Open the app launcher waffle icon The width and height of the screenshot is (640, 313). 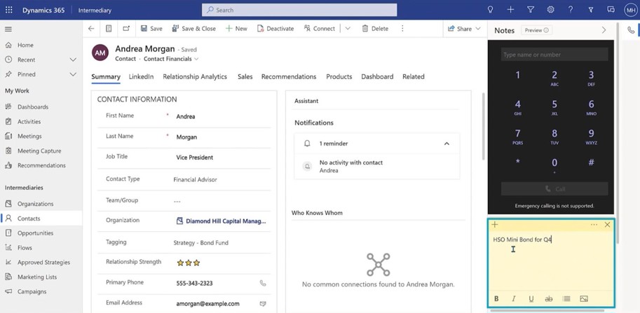point(8,10)
